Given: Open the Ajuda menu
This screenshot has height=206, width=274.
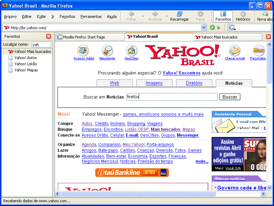Looking at the screenshot, I should (112, 16).
